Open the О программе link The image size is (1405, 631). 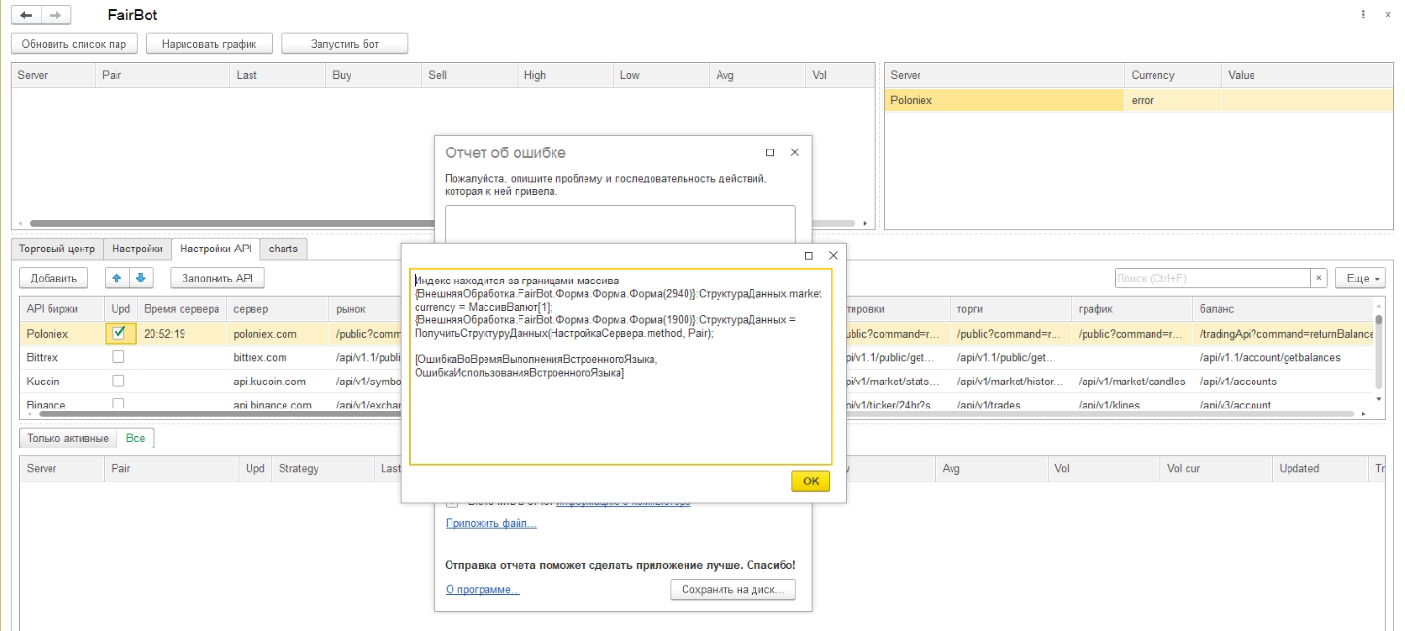[x=483, y=590]
